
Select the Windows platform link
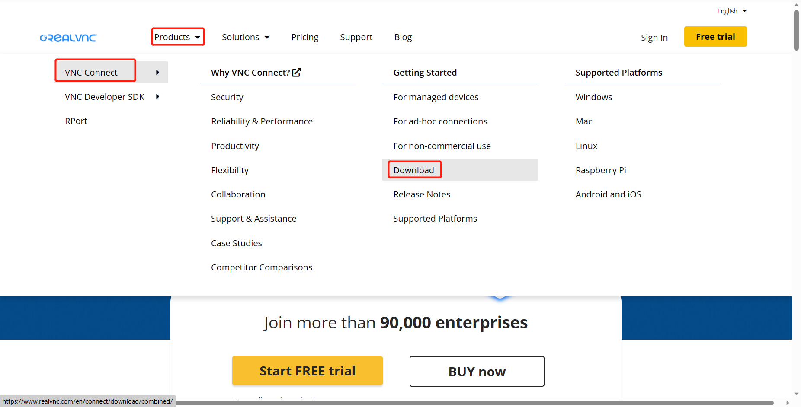(594, 97)
